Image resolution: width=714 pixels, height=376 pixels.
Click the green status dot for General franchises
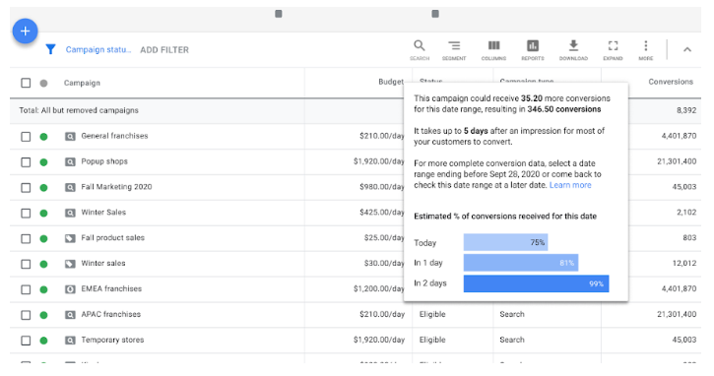(x=43, y=137)
